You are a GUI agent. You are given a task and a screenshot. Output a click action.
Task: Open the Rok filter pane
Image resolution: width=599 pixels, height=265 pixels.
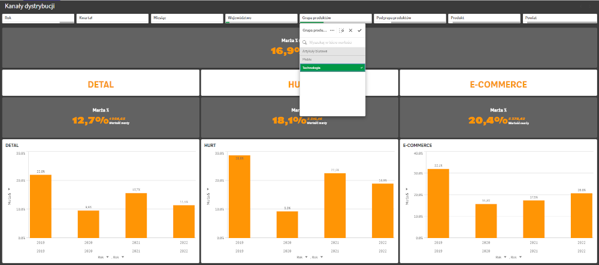click(x=38, y=19)
